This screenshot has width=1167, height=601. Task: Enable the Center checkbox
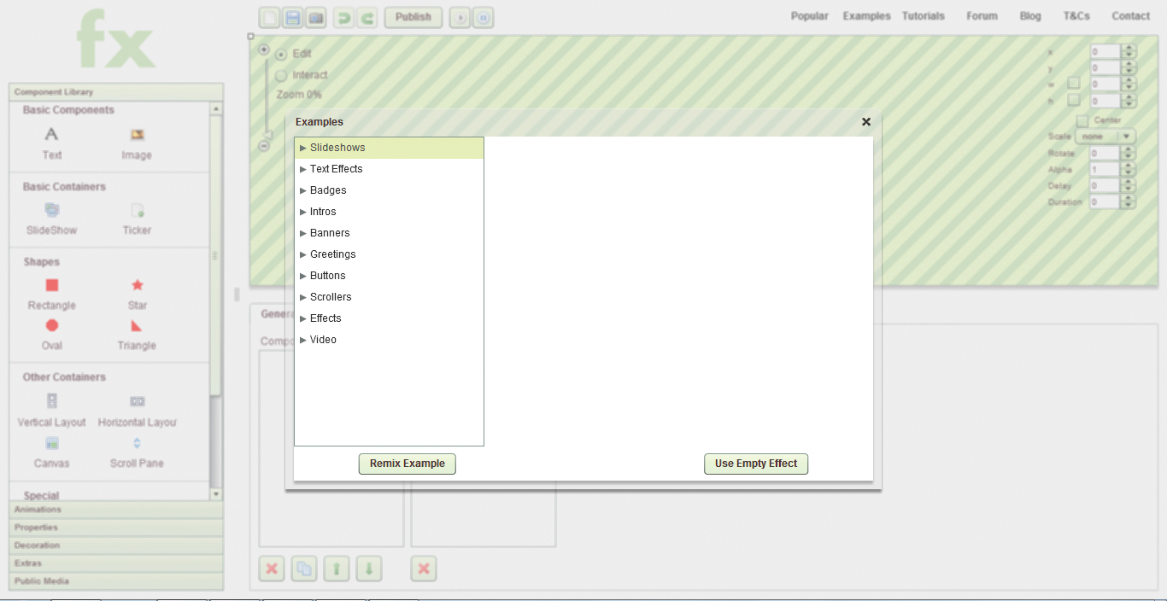pos(1082,120)
